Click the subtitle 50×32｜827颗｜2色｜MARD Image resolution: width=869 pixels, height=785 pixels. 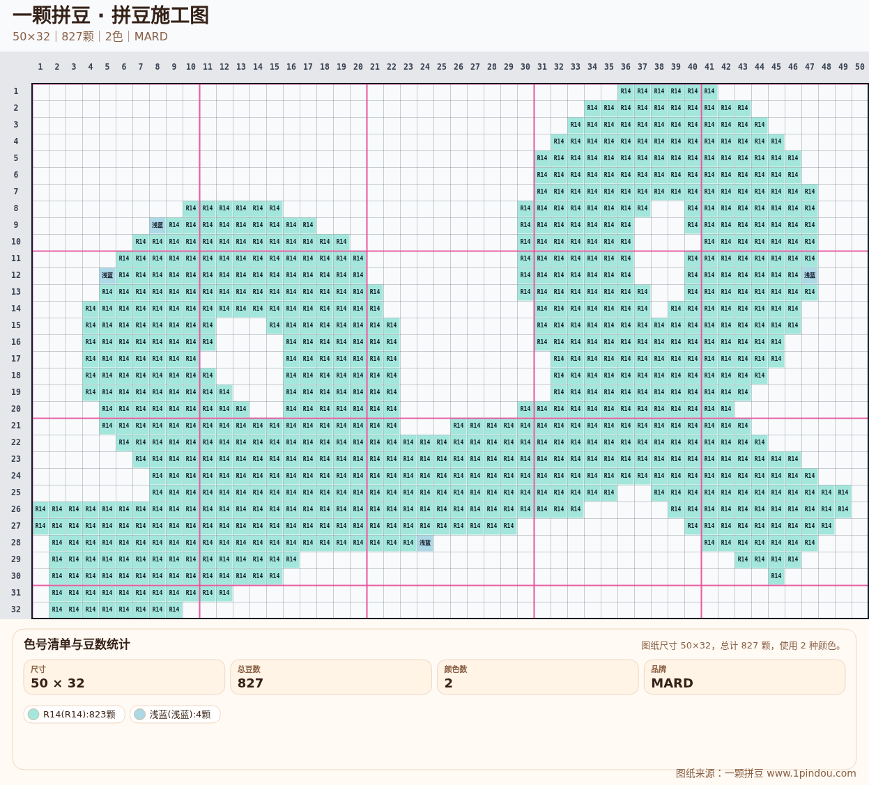[x=90, y=36]
